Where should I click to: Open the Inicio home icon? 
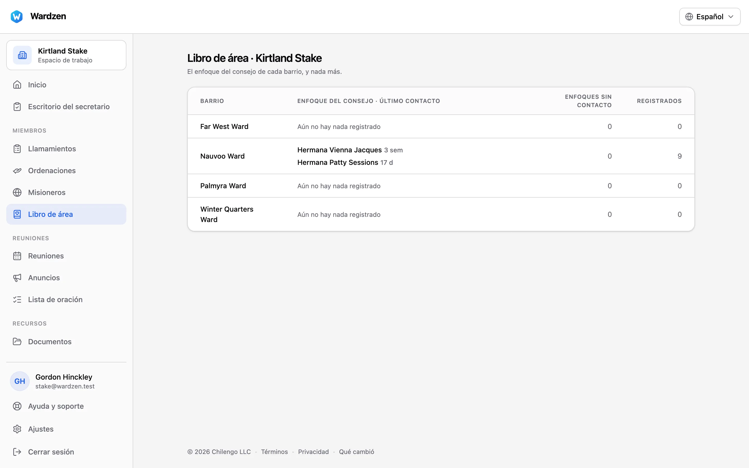(x=17, y=84)
